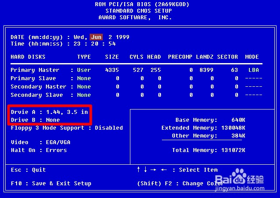Select Halt On setting Errors
Screen dimensions: 280x198
tap(56, 150)
